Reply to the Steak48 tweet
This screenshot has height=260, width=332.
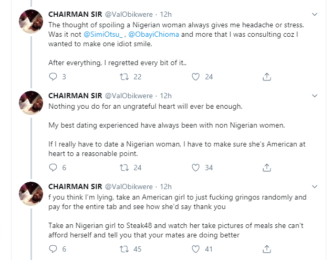tap(53, 248)
